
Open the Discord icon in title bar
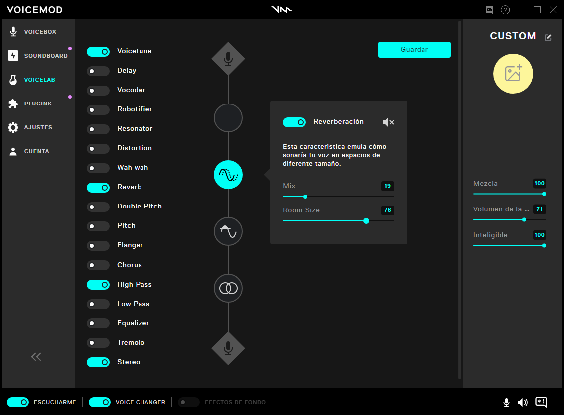tap(489, 10)
